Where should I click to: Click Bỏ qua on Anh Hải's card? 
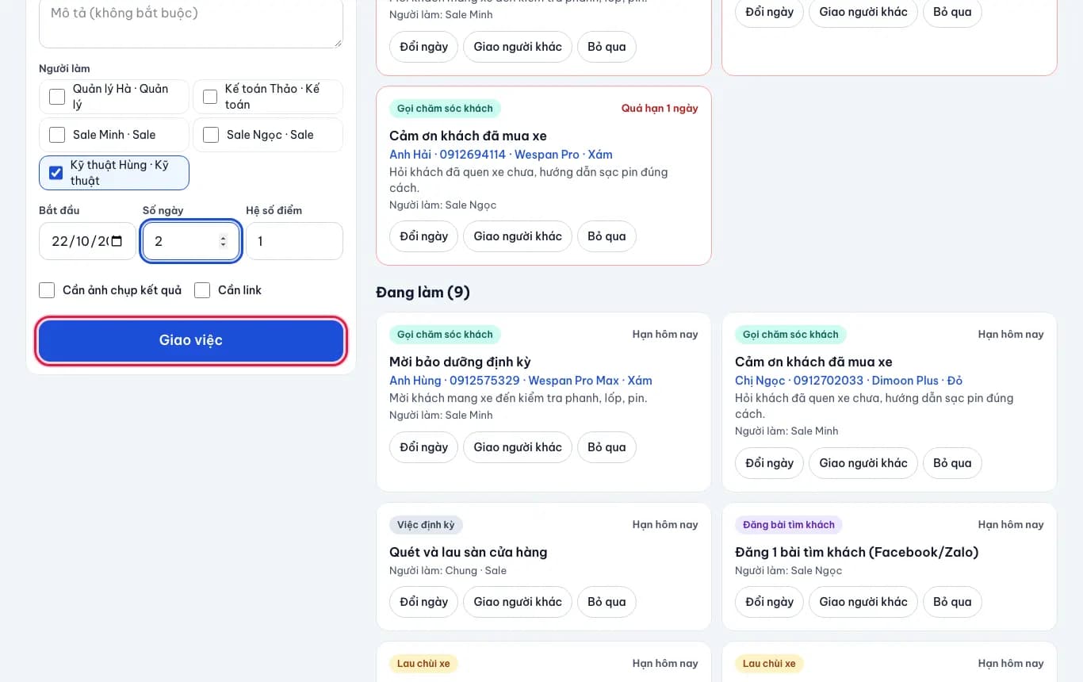coord(607,236)
